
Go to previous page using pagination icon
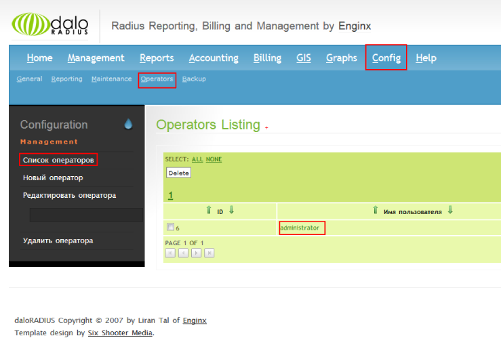183,253
